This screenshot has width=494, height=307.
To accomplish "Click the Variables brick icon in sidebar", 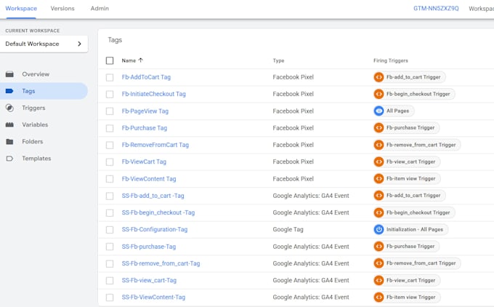I will (x=9, y=124).
